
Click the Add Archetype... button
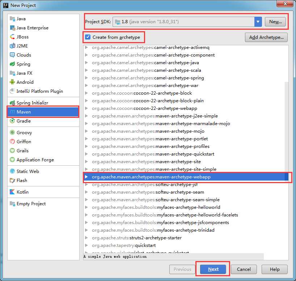(x=266, y=37)
